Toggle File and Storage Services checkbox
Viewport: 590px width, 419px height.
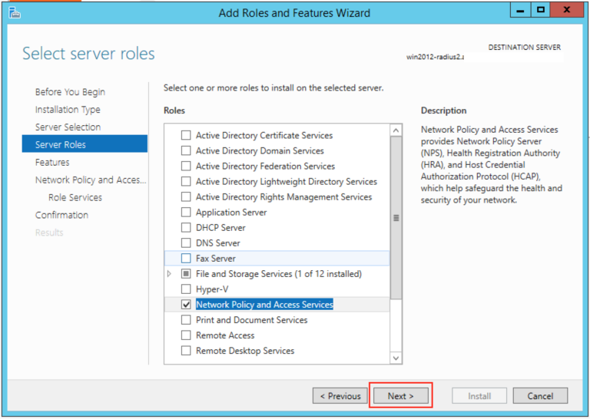pyautogui.click(x=186, y=274)
